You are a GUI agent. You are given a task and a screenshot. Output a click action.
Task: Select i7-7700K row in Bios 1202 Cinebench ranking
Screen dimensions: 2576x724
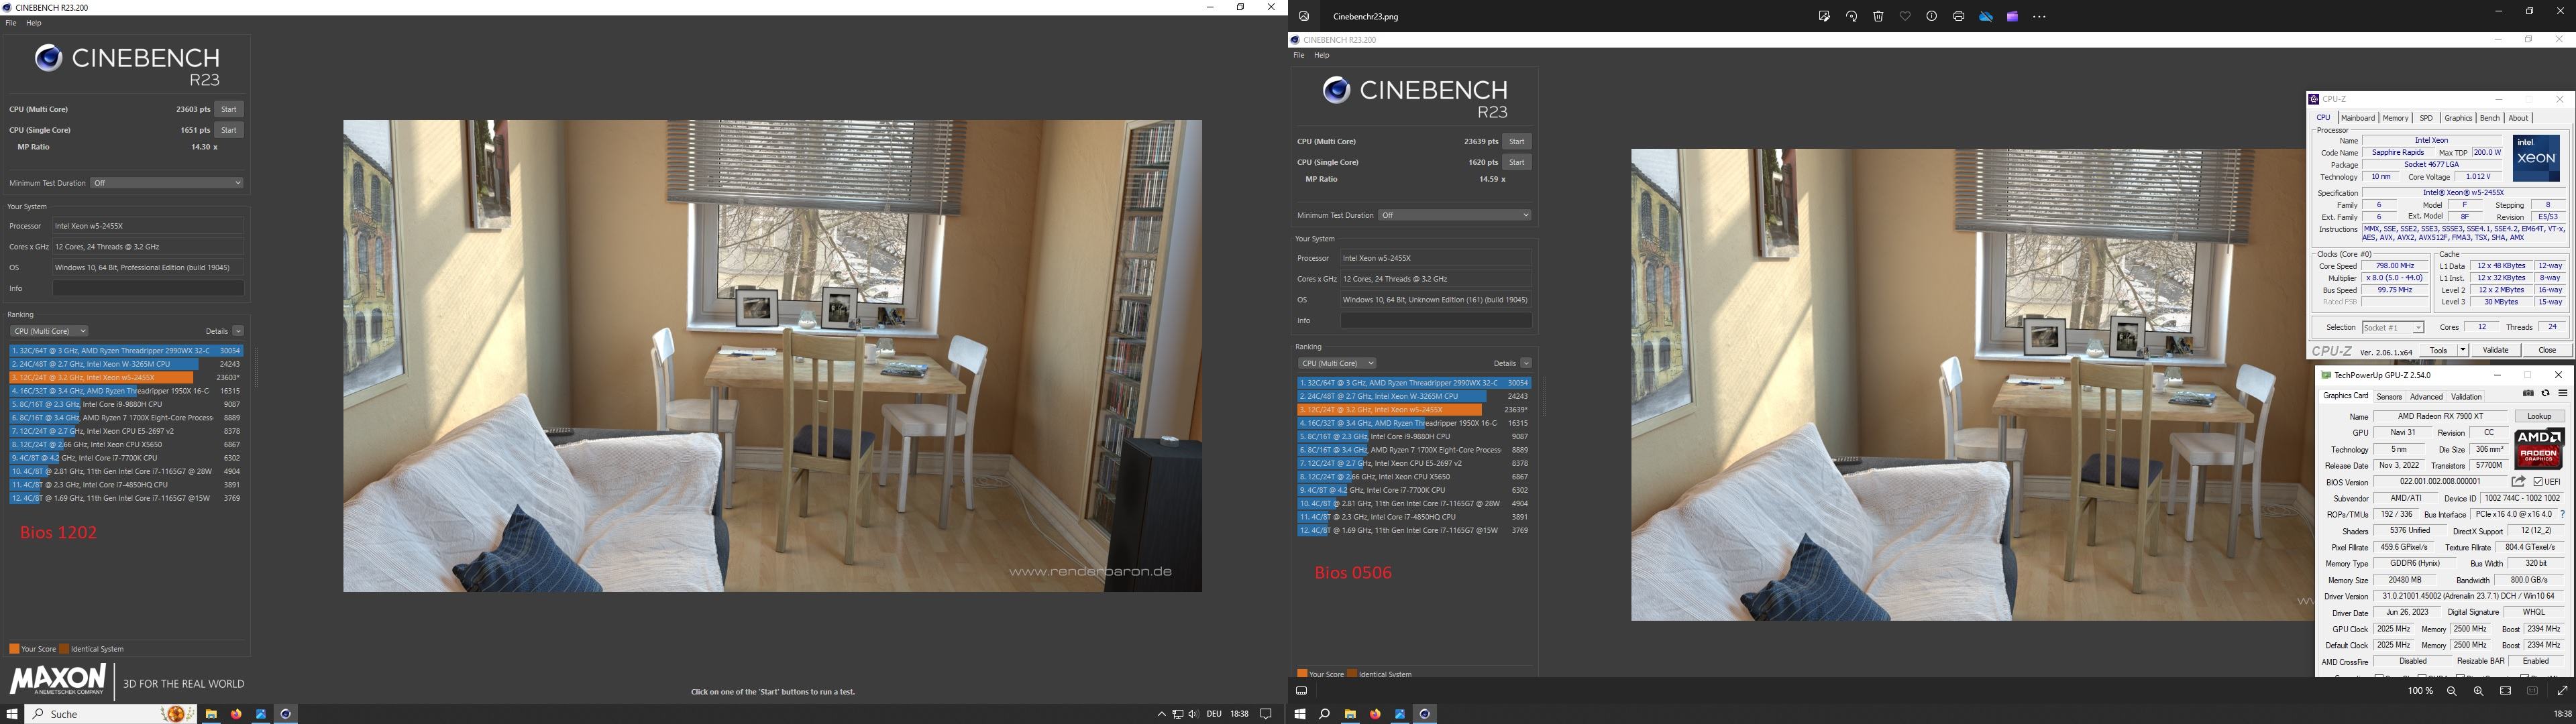pyautogui.click(x=126, y=458)
